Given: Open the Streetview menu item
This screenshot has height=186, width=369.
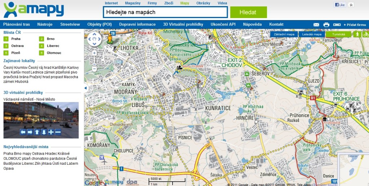Looking at the screenshot, I should [70, 24].
